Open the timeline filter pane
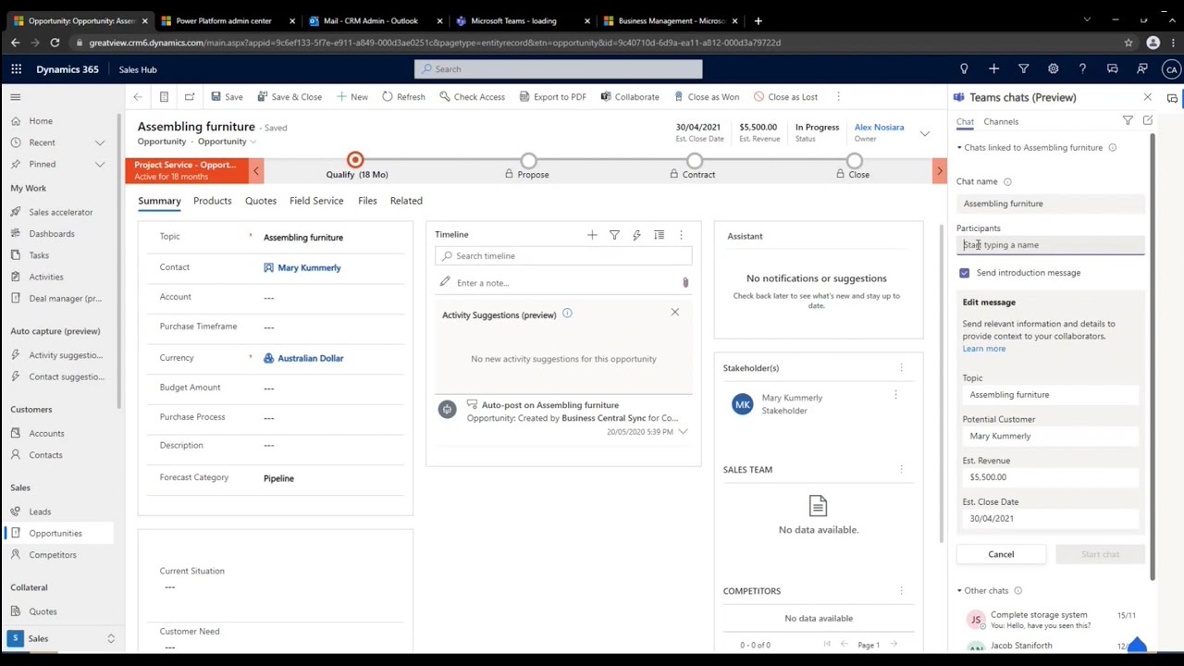The height and width of the screenshot is (666, 1184). click(614, 235)
